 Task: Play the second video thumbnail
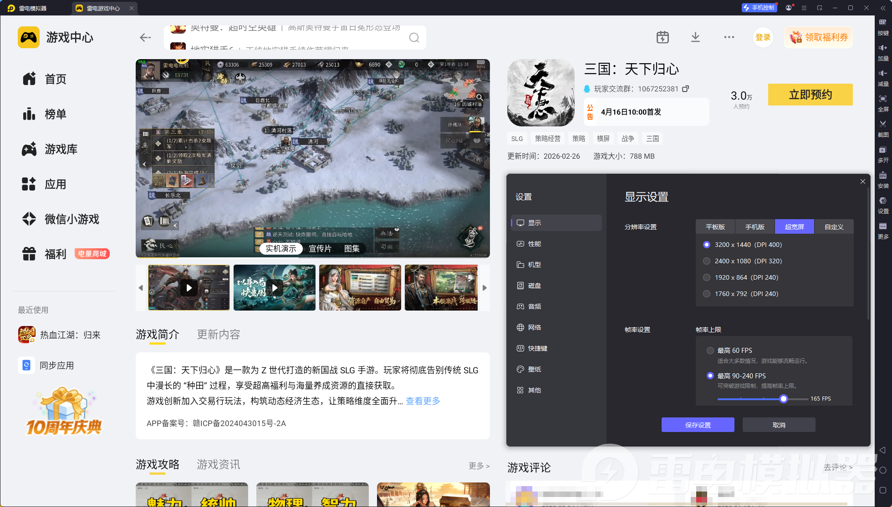pos(274,288)
